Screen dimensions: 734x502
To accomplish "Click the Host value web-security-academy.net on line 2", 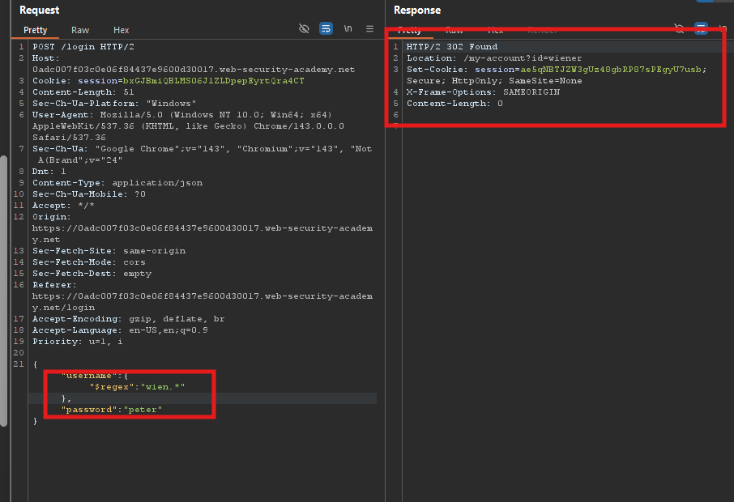I will [x=194, y=70].
